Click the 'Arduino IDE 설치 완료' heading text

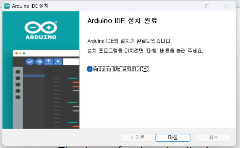122,21
